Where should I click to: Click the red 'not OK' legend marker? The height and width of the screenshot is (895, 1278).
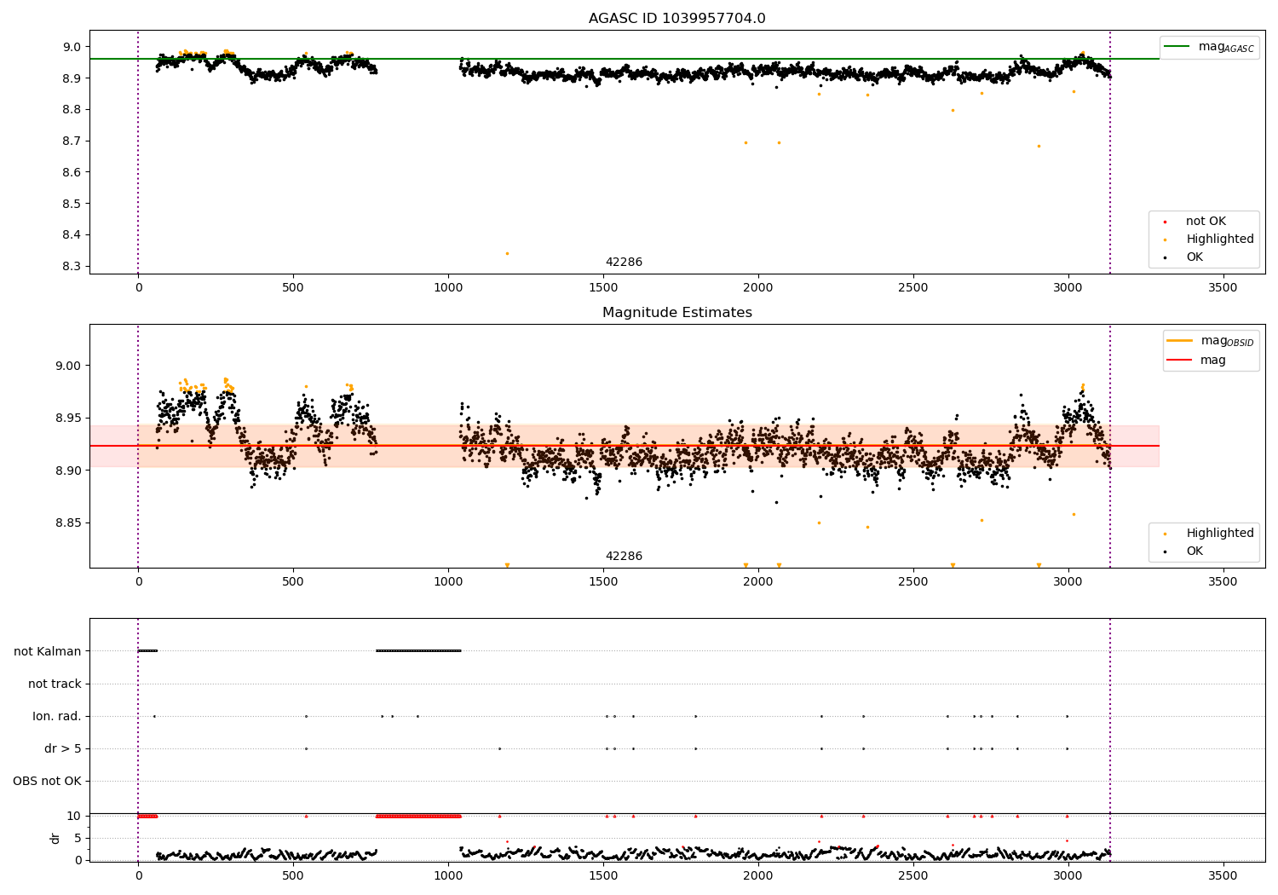pyautogui.click(x=1165, y=222)
